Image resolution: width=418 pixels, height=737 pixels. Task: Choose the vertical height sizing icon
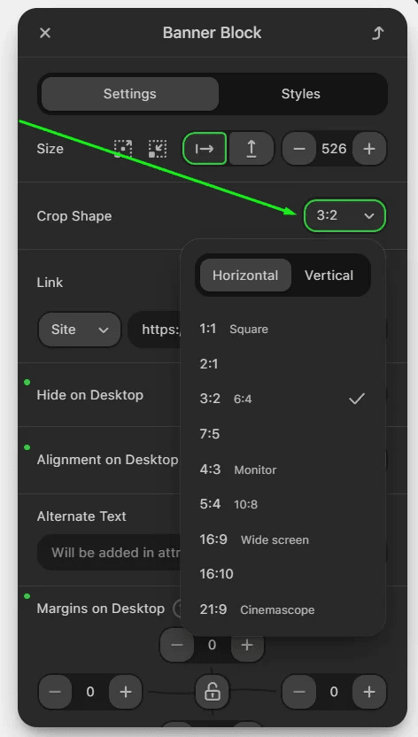(252, 149)
